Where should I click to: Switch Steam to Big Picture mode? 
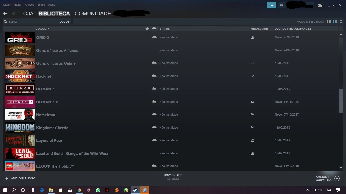[320, 5]
